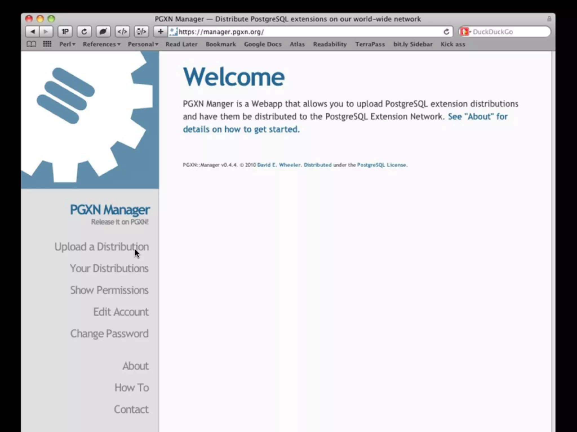The image size is (577, 432).
Task: Expand the Personal bookmarks folder
Action: pyautogui.click(x=143, y=44)
